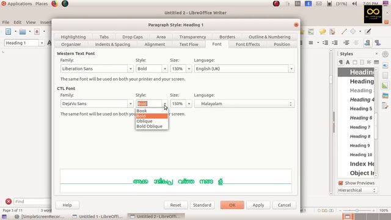The width and height of the screenshot is (391, 220).
Task: Click the Insert Line icon in toolbar
Action: click(344, 32)
